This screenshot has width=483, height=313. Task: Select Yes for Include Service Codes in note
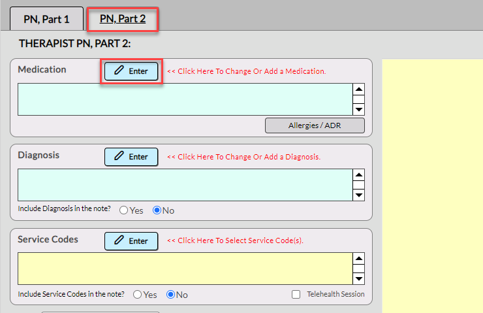pyautogui.click(x=137, y=295)
